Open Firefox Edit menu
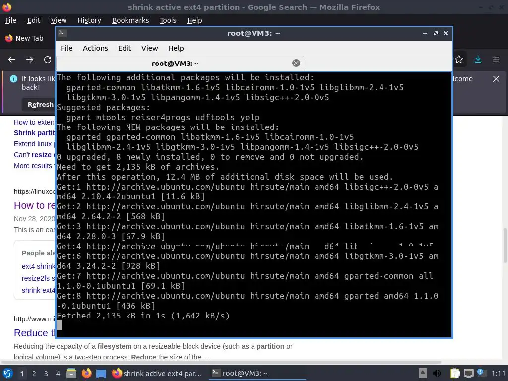 coord(34,20)
